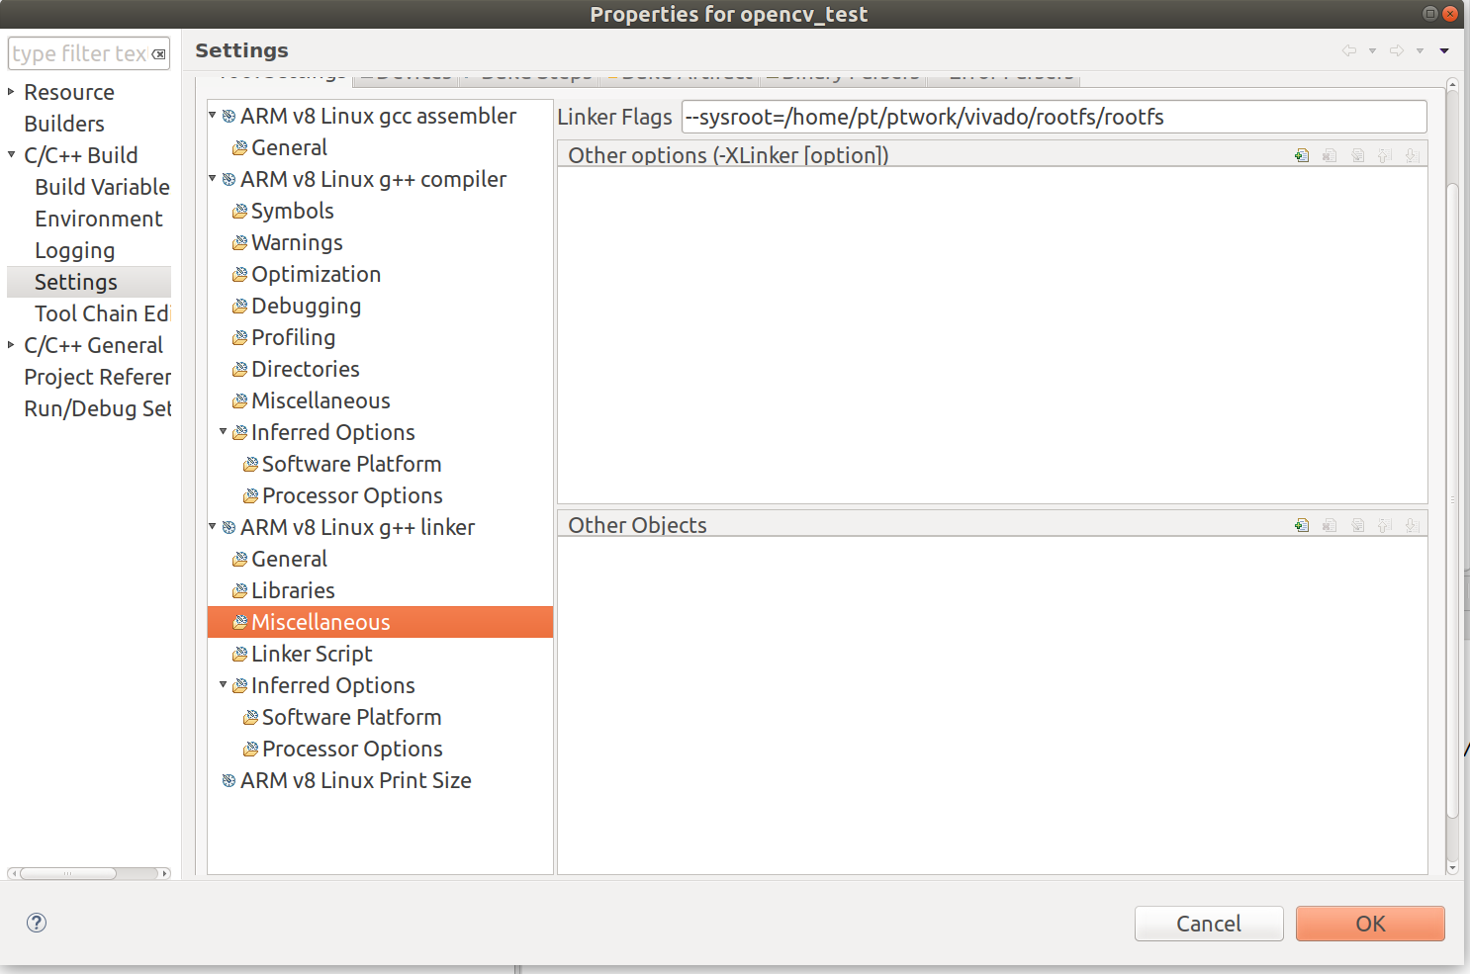Screen dimensions: 1470x974
Task: Collapse Inferred Options under the g++ linker
Action: point(224,685)
